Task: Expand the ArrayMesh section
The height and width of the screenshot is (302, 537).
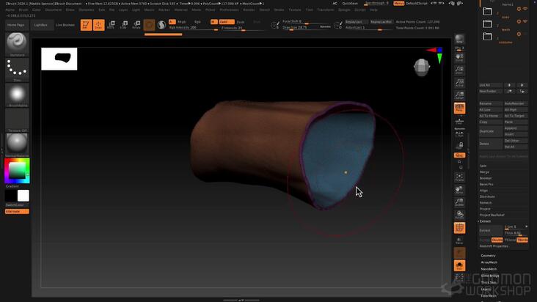Action: click(489, 262)
